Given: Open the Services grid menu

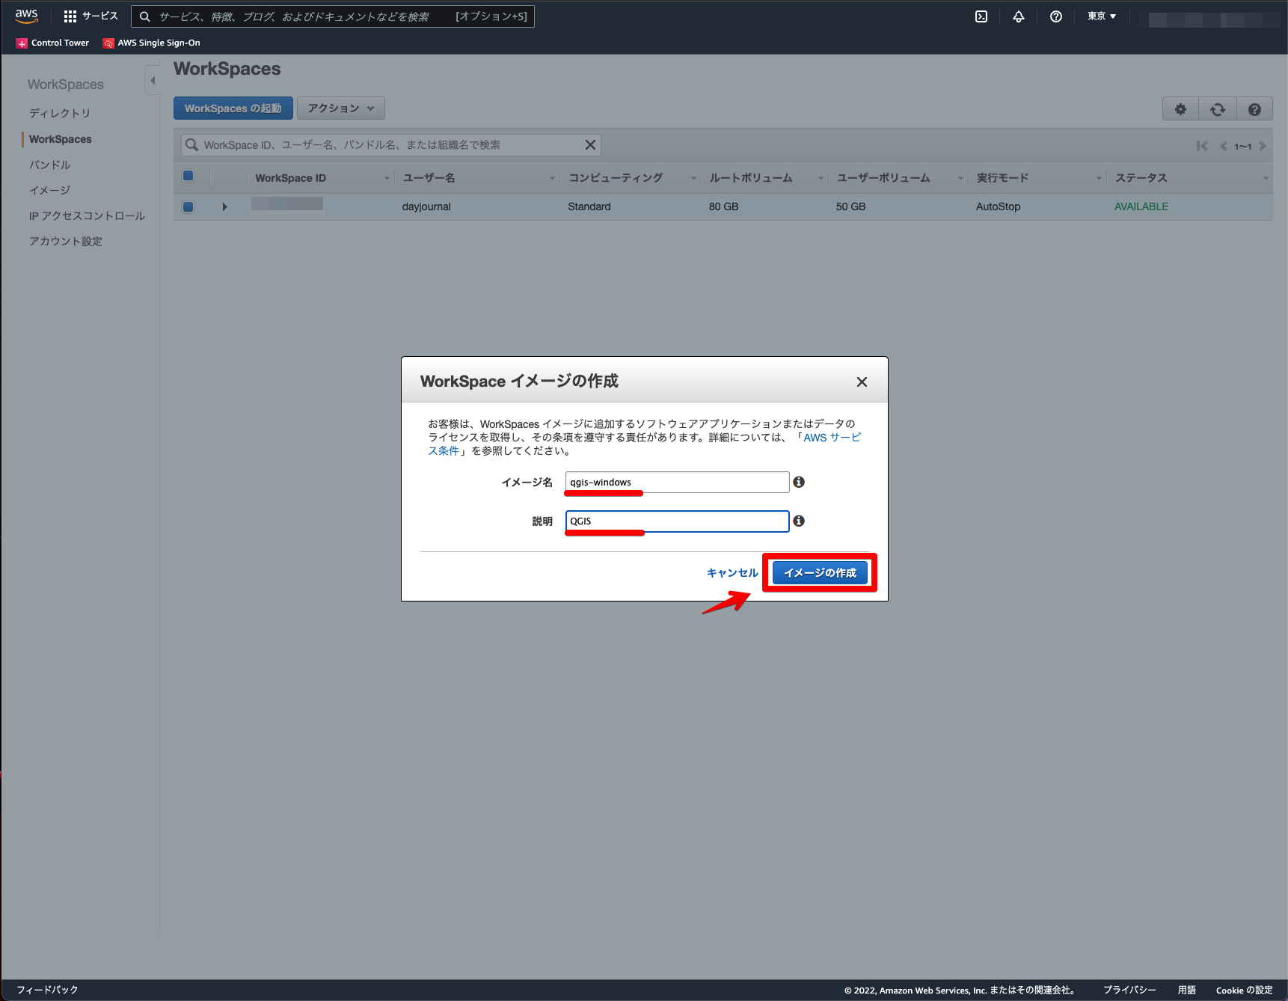Looking at the screenshot, I should (91, 16).
